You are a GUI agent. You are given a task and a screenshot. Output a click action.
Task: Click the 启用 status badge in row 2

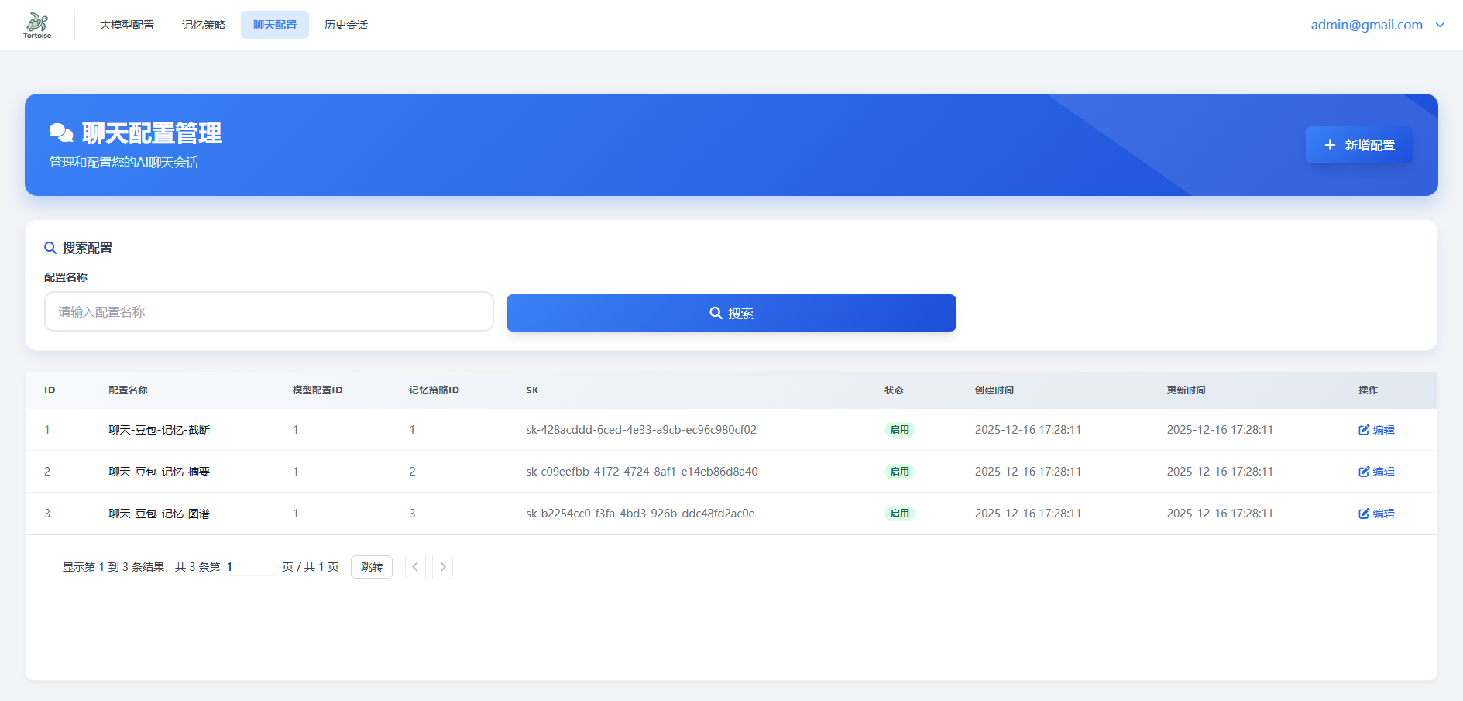click(900, 472)
